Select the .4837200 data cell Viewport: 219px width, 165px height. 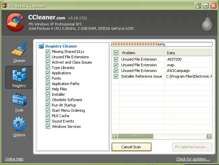pyautogui.click(x=174, y=59)
